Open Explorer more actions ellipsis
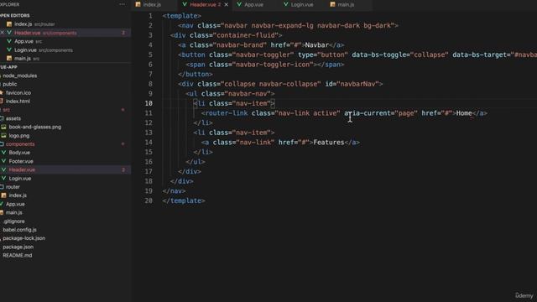 [x=122, y=4]
